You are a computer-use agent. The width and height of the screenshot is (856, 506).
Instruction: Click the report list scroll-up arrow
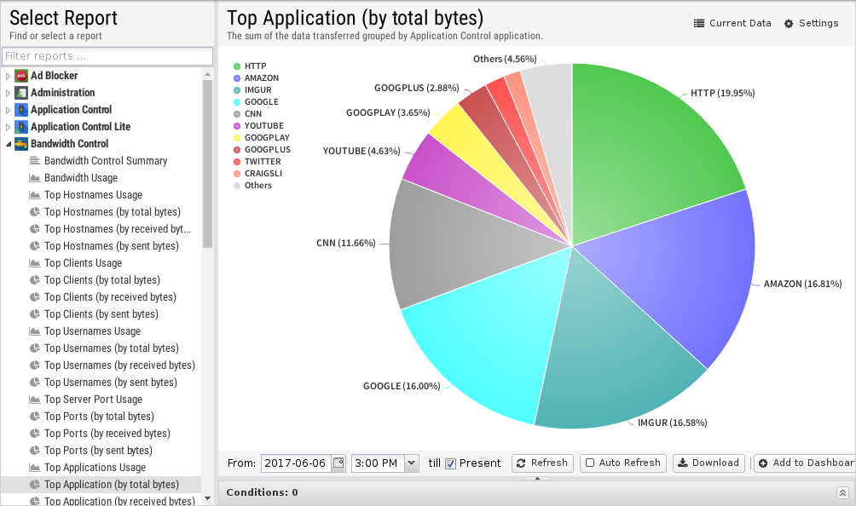click(207, 73)
